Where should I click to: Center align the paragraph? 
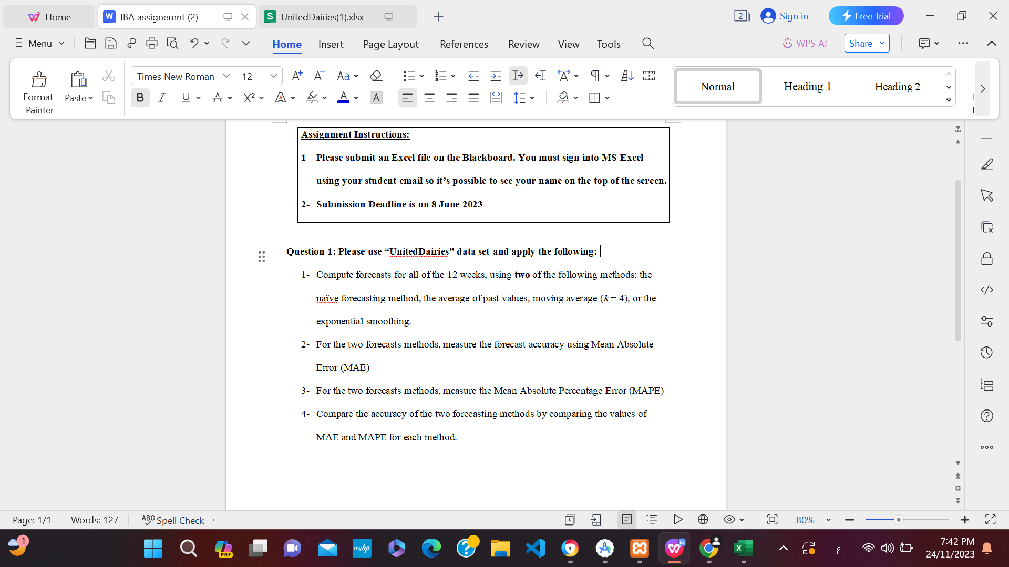point(429,98)
